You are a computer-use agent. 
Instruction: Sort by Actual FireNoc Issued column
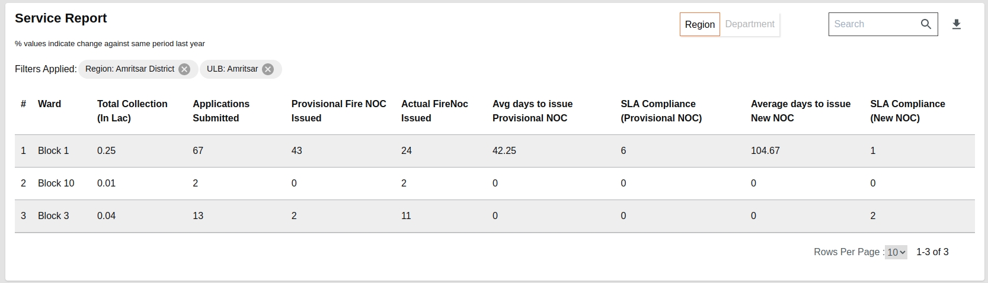(x=434, y=111)
